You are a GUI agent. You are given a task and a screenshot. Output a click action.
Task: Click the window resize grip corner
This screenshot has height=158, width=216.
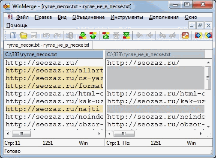210,152
